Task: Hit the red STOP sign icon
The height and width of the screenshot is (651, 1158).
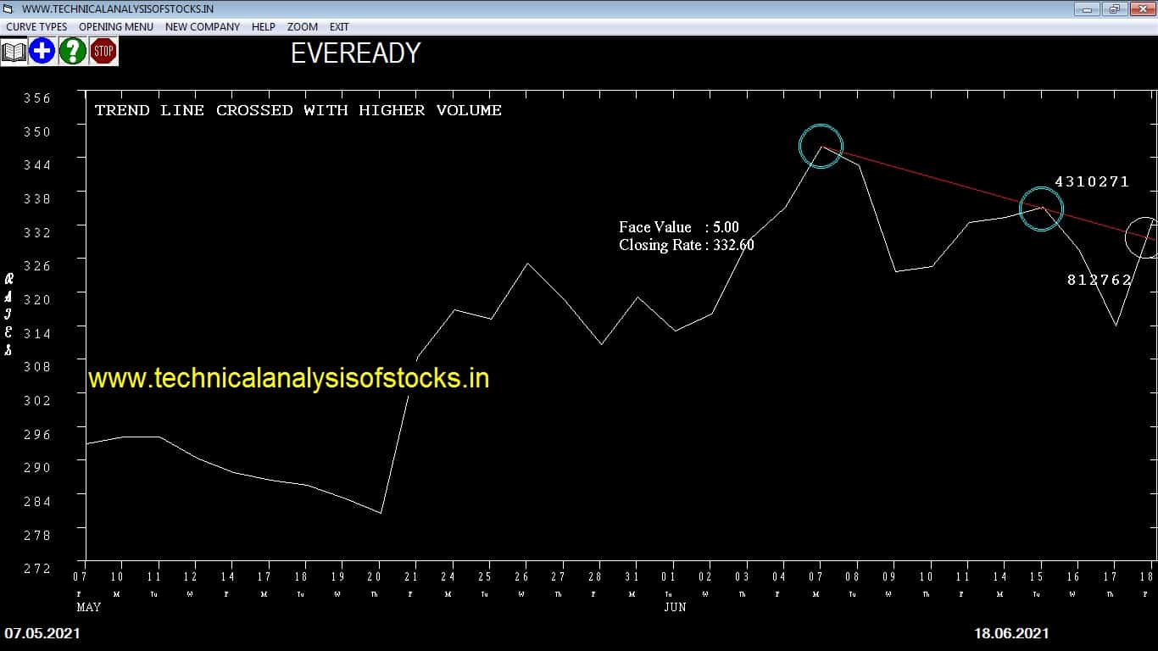Action: pos(103,52)
